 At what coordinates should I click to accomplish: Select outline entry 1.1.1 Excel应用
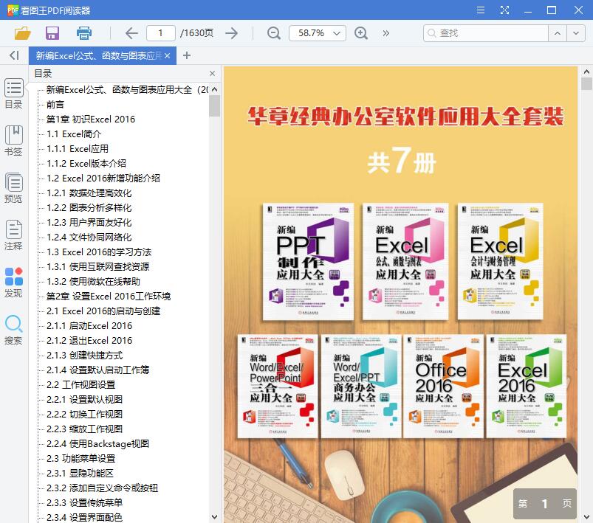tap(78, 148)
